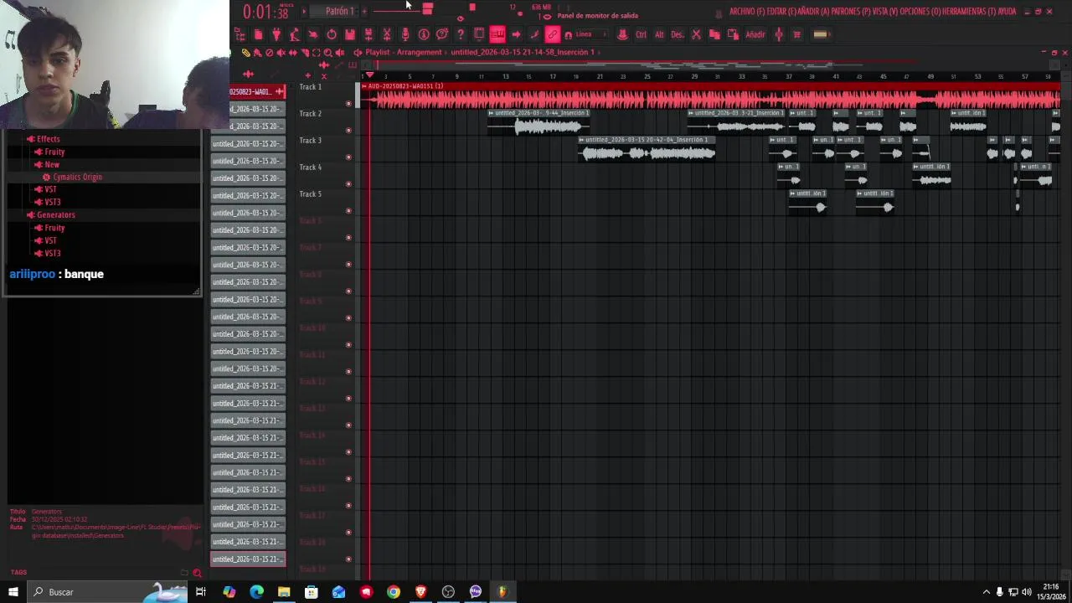Screen dimensions: 1072x603
Task: Click the right arrow toolbar icon
Action: point(516,34)
